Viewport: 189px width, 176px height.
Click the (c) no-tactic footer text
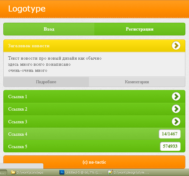[94, 162]
